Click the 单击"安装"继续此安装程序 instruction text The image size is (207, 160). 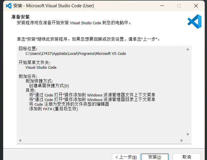pyautogui.click(x=89, y=39)
